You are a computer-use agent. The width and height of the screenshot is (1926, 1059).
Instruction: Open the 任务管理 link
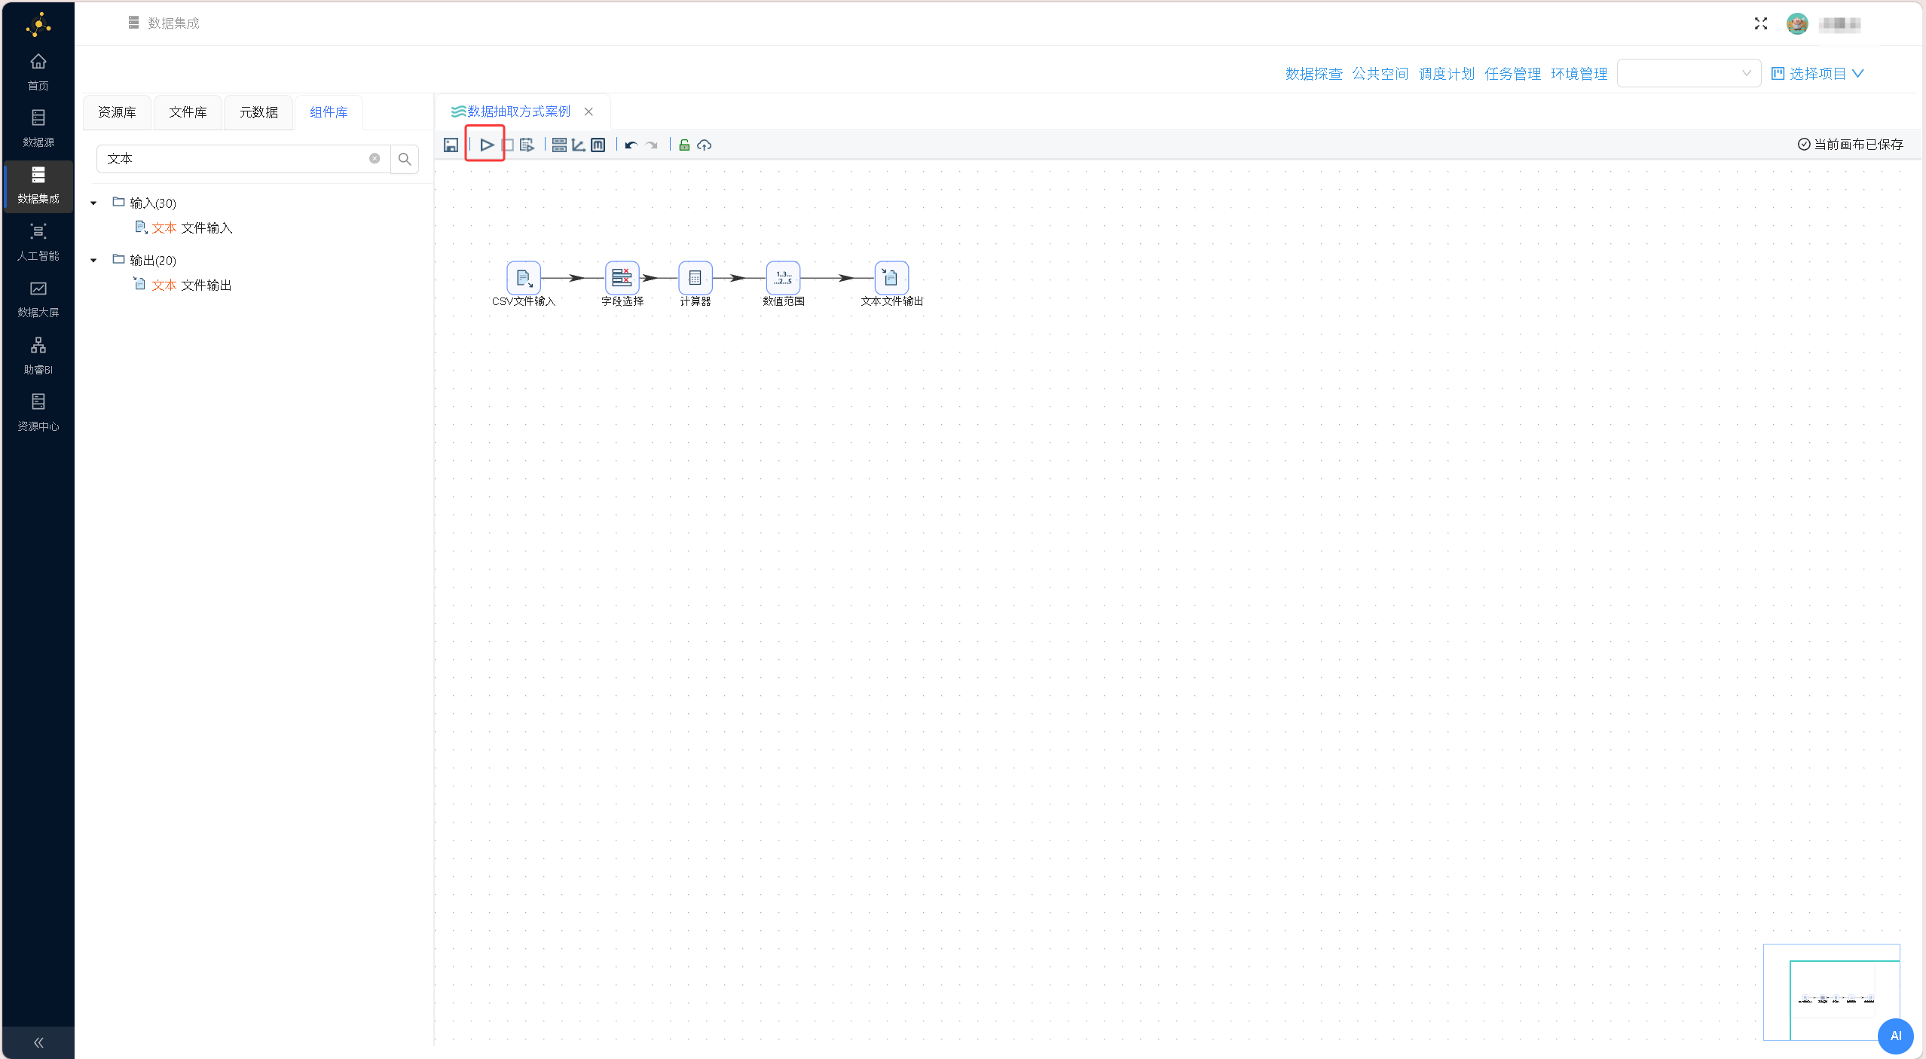(x=1513, y=74)
